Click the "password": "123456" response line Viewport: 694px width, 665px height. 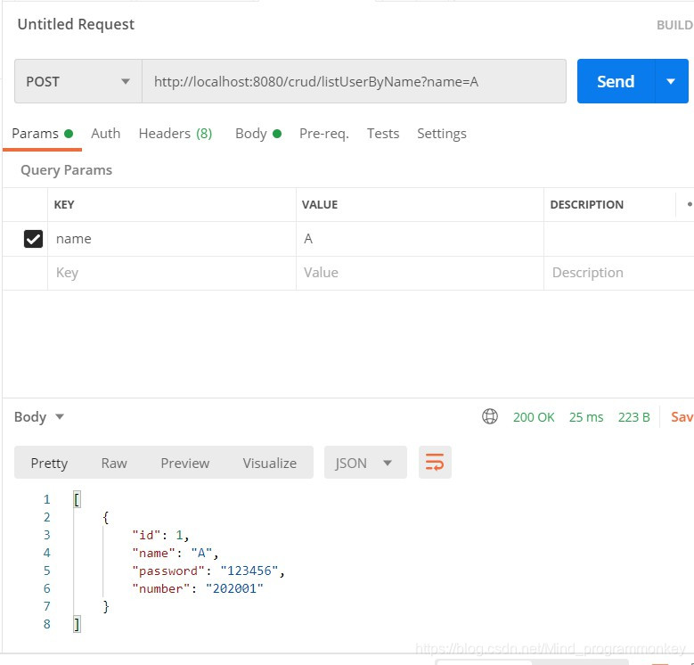(208, 571)
